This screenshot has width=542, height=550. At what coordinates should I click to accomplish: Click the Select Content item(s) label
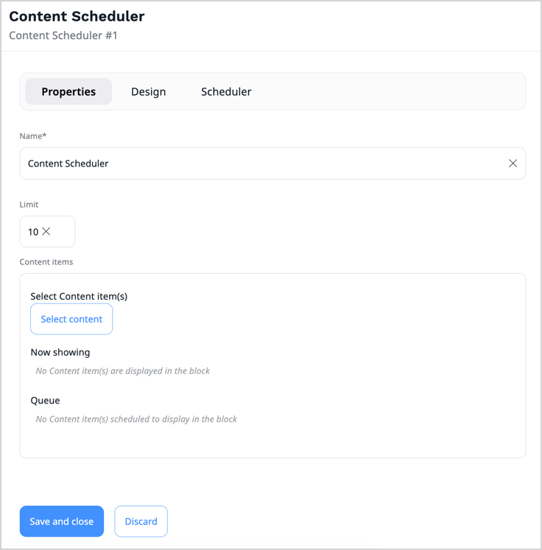[79, 296]
